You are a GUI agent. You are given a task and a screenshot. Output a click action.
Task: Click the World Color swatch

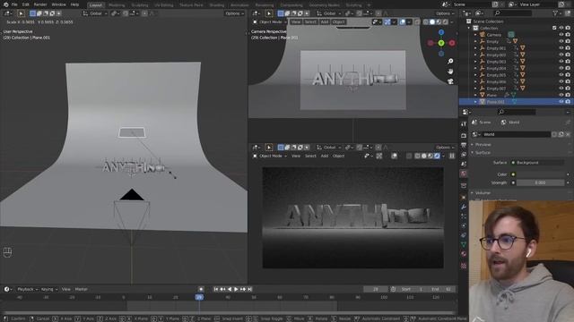coord(540,174)
